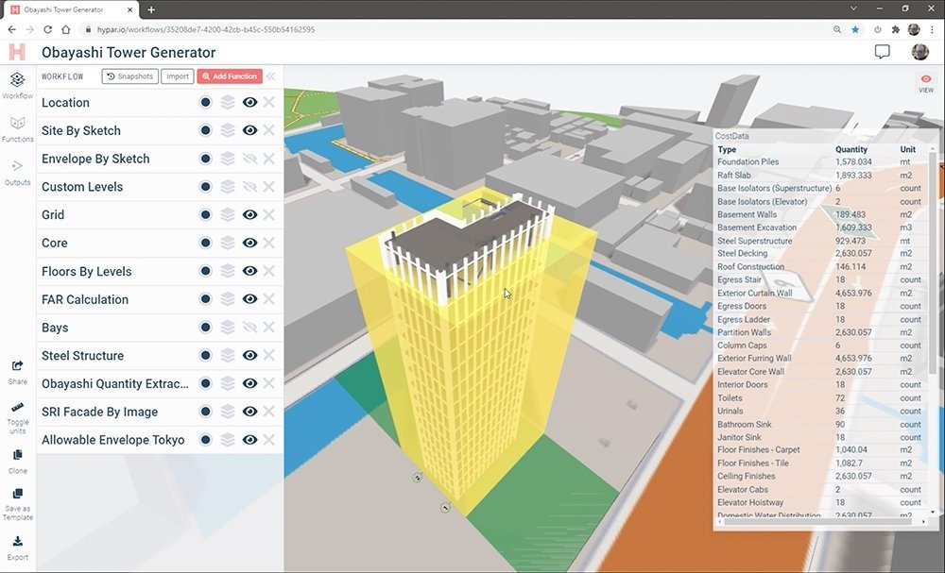Viewport: 945px width, 573px height.
Task: Click layers icon for Core function
Action: click(227, 243)
